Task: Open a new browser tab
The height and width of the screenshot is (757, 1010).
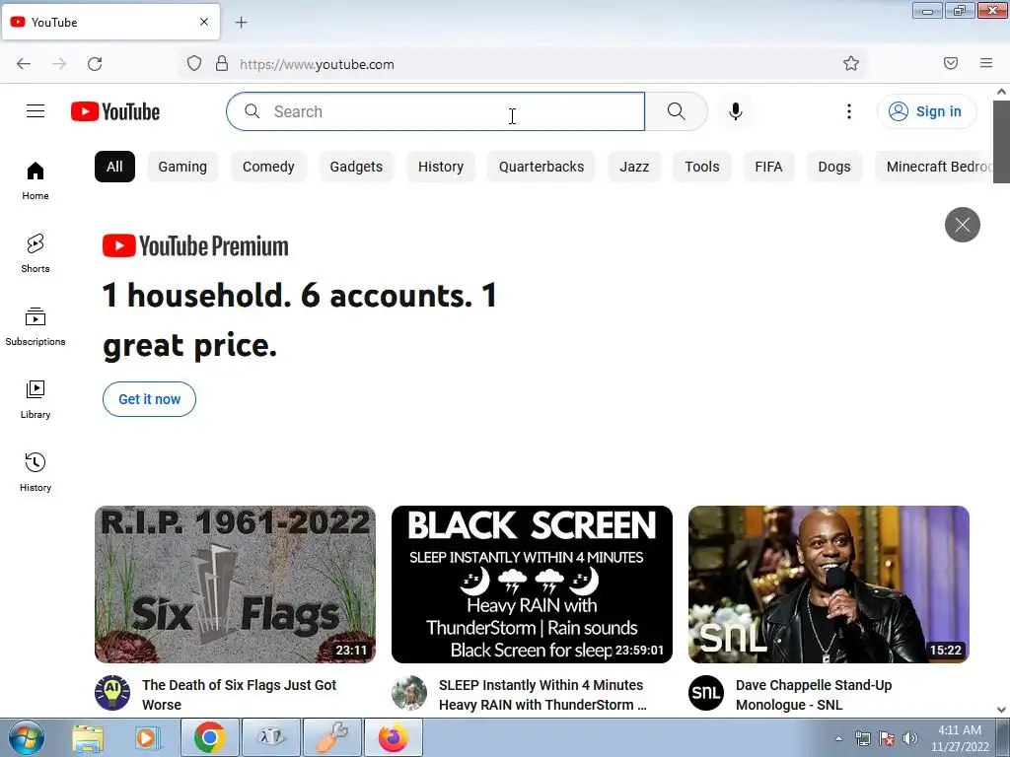Action: [x=241, y=23]
